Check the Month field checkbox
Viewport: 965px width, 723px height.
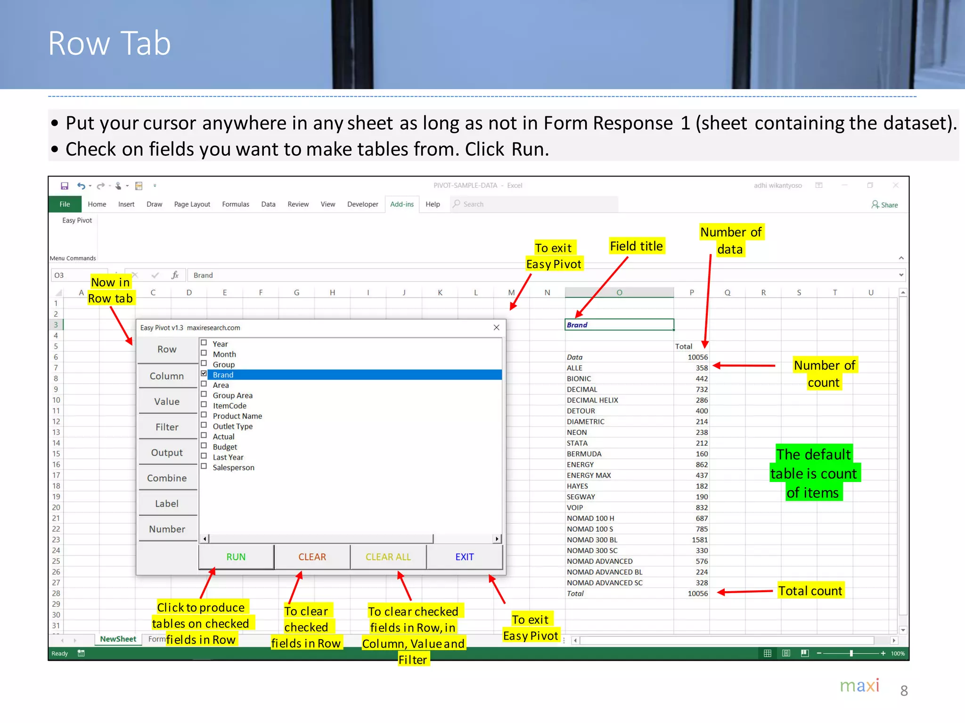[x=204, y=353]
